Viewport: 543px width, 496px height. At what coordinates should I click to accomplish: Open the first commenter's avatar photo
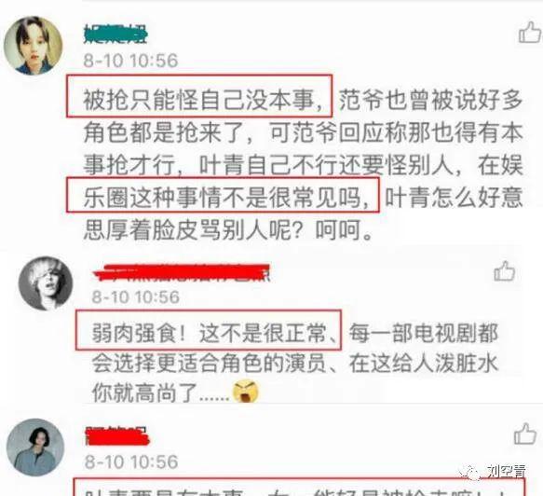[x=34, y=46]
